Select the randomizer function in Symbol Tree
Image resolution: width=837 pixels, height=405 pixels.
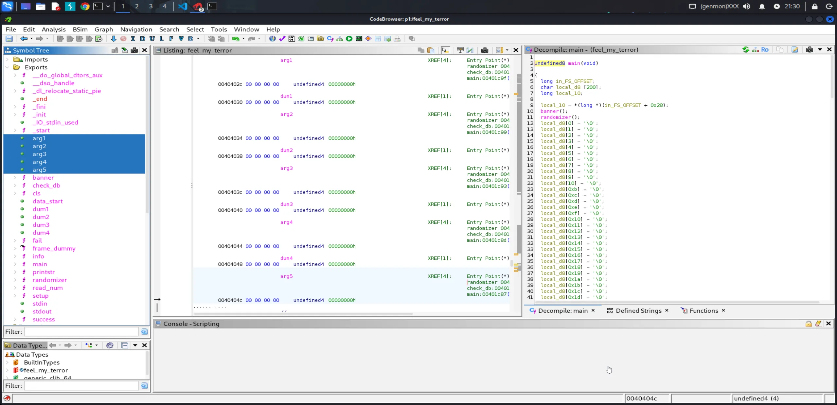[x=50, y=280]
